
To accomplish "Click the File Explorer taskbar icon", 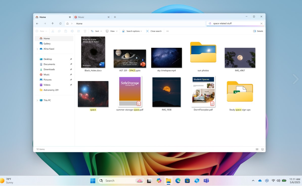I will click(168, 181).
